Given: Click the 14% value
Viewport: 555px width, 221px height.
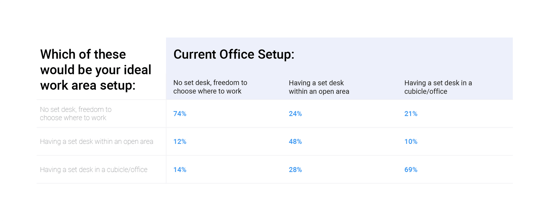Looking at the screenshot, I should (x=180, y=170).
